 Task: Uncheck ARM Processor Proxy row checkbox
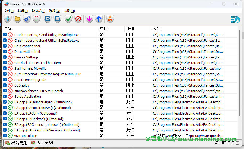tap(5, 74)
